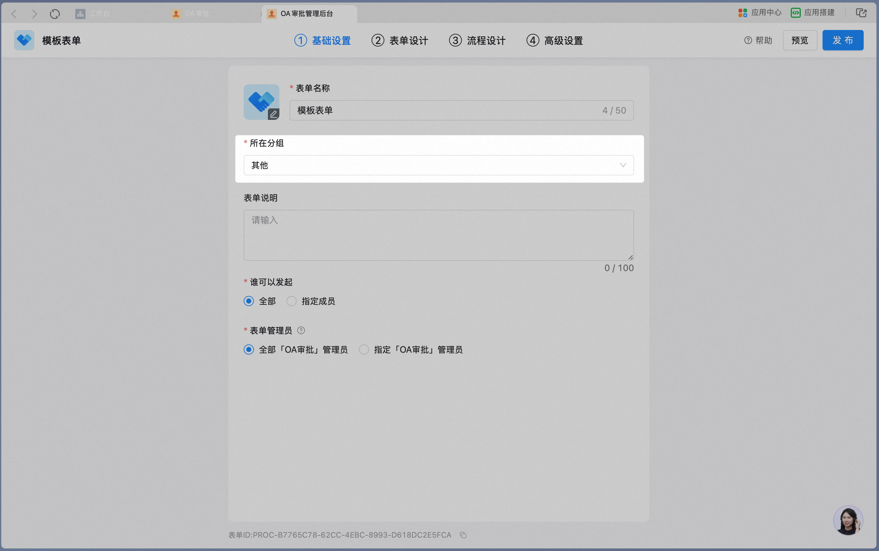
Task: Click the 模板表单 title in header
Action: point(61,40)
